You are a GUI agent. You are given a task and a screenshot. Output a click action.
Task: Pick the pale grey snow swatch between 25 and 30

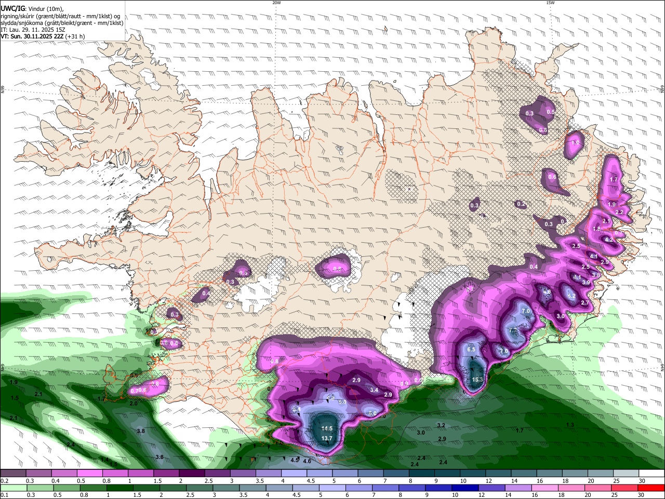click(x=626, y=474)
